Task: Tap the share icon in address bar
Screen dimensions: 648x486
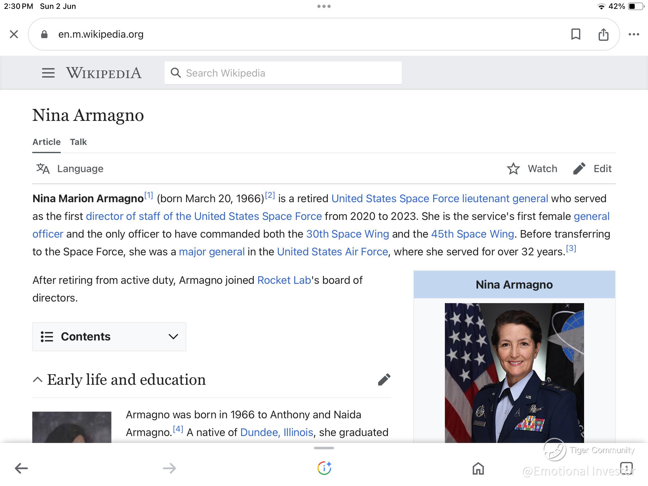Action: [603, 34]
